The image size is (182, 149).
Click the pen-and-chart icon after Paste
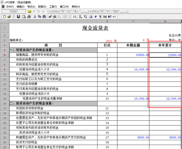50,17
